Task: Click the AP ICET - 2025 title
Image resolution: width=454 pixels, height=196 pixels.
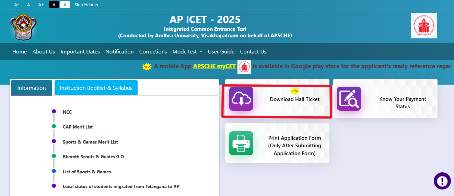Action: point(205,19)
